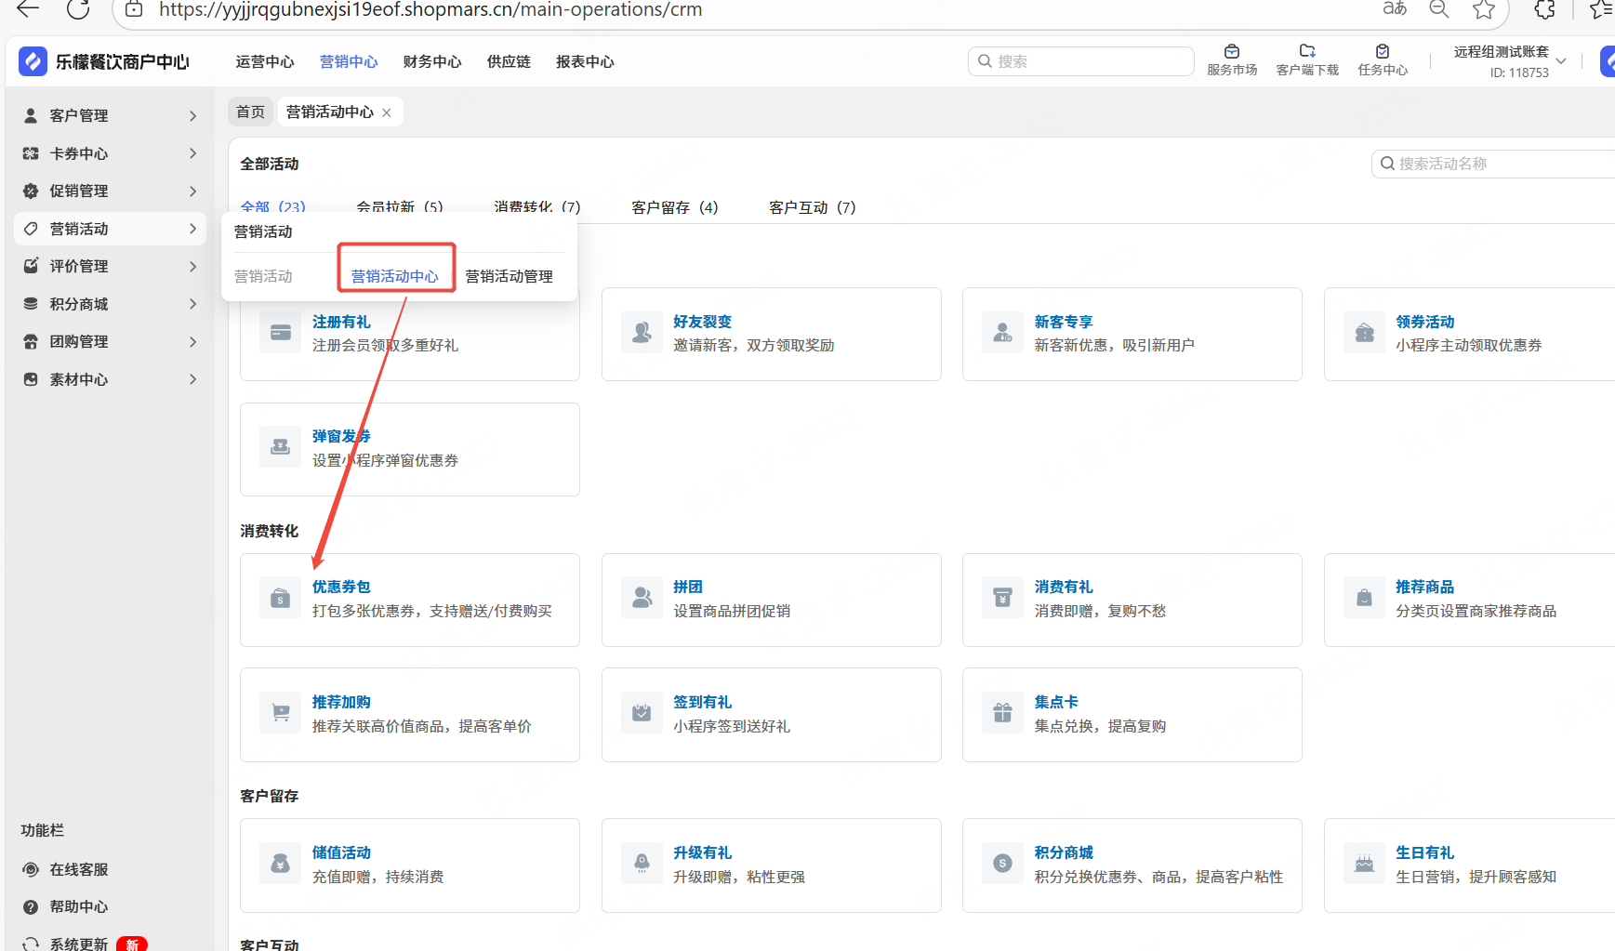Open the 客户端下载 download icon
Screen dimensions: 1615x951
point(1307,52)
